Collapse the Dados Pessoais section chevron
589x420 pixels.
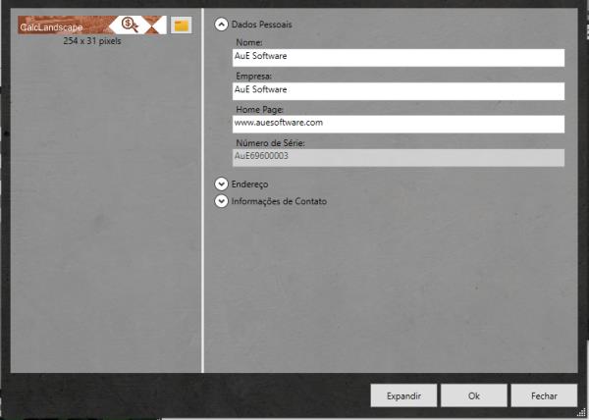pyautogui.click(x=221, y=24)
